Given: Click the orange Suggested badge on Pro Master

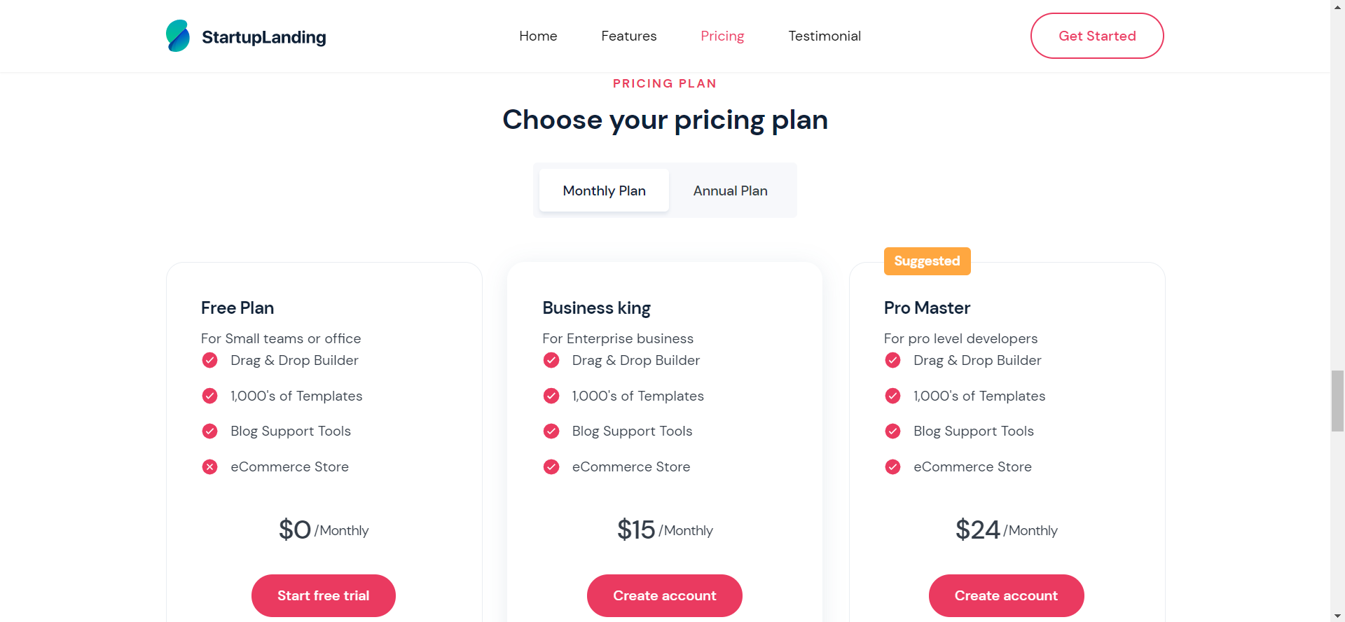Looking at the screenshot, I should point(927,261).
